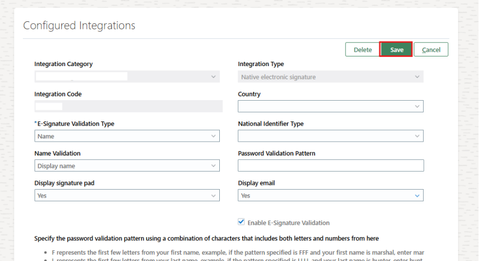Click the Integration Category label

[63, 64]
